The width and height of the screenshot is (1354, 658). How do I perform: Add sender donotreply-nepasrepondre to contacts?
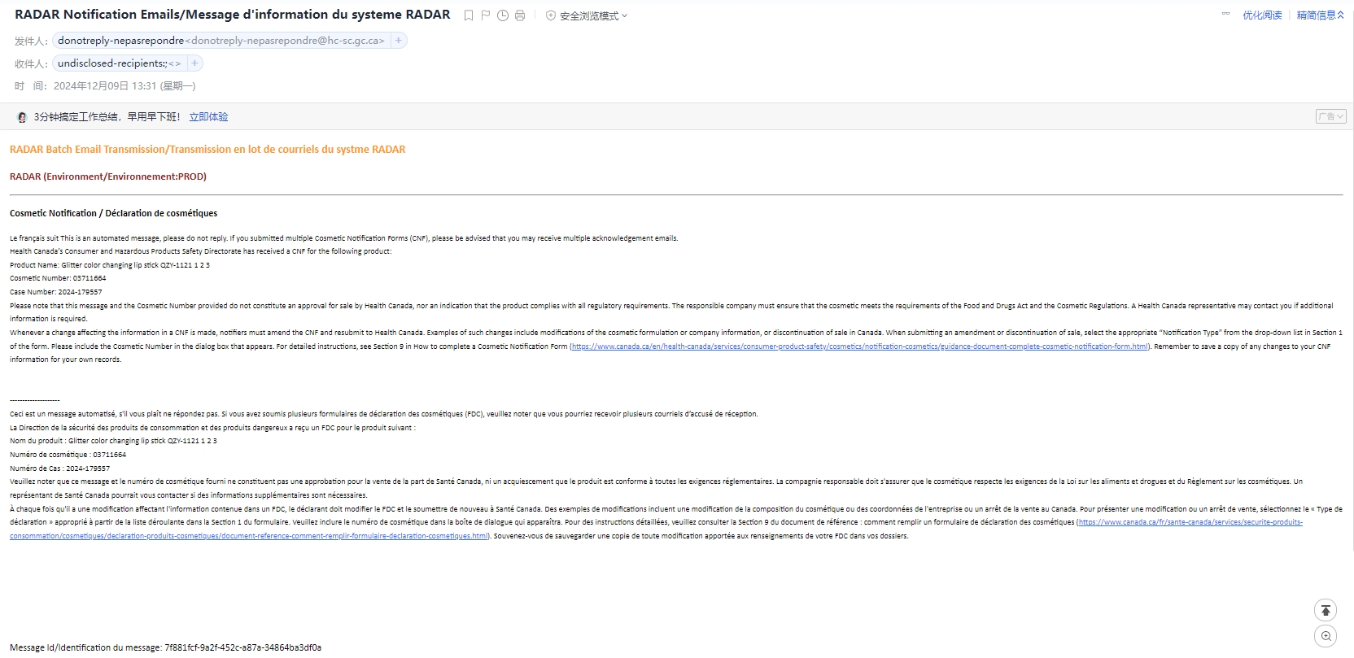pyautogui.click(x=398, y=41)
